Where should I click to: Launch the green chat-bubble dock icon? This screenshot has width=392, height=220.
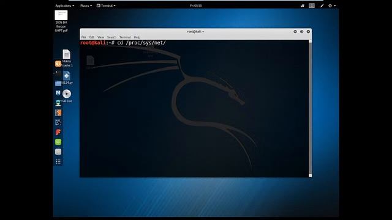click(x=58, y=142)
